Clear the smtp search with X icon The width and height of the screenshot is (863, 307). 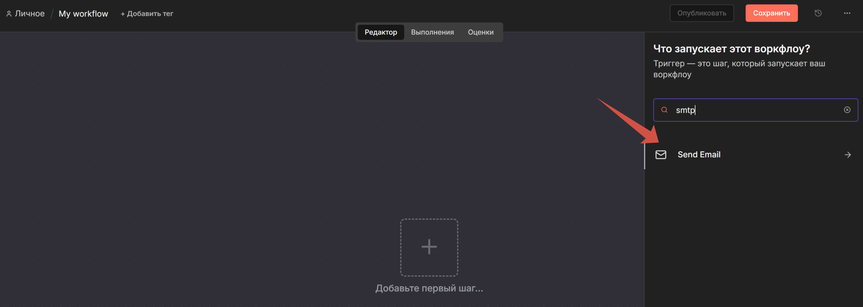coord(847,110)
